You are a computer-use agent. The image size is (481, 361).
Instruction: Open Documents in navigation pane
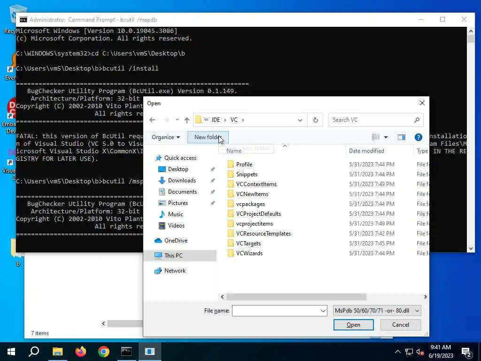[x=182, y=192]
